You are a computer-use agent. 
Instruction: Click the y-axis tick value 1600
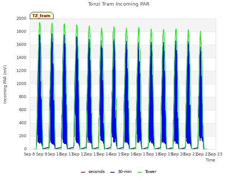point(22,45)
